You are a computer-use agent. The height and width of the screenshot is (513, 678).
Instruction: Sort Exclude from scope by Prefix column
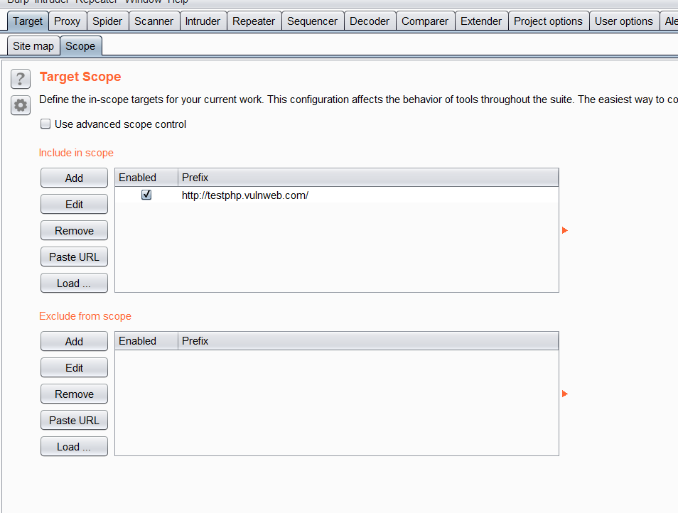[x=368, y=341]
